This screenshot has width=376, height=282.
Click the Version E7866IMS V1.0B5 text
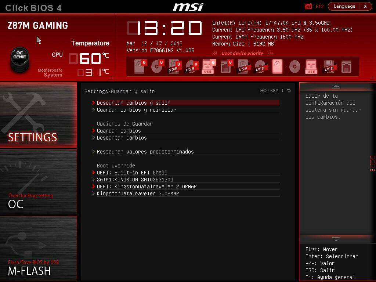click(160, 50)
